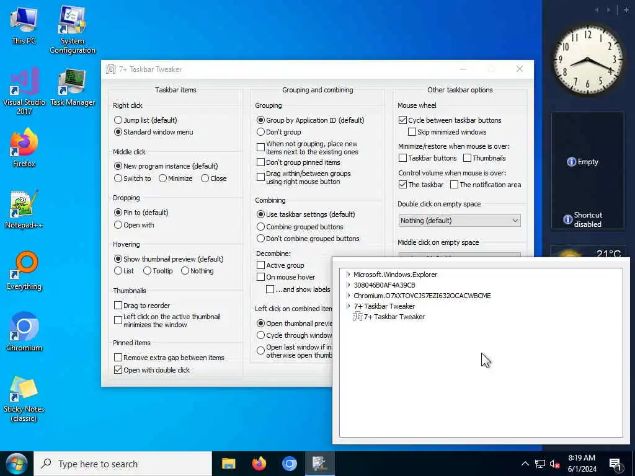Check Decombine Active group

pos(261,265)
